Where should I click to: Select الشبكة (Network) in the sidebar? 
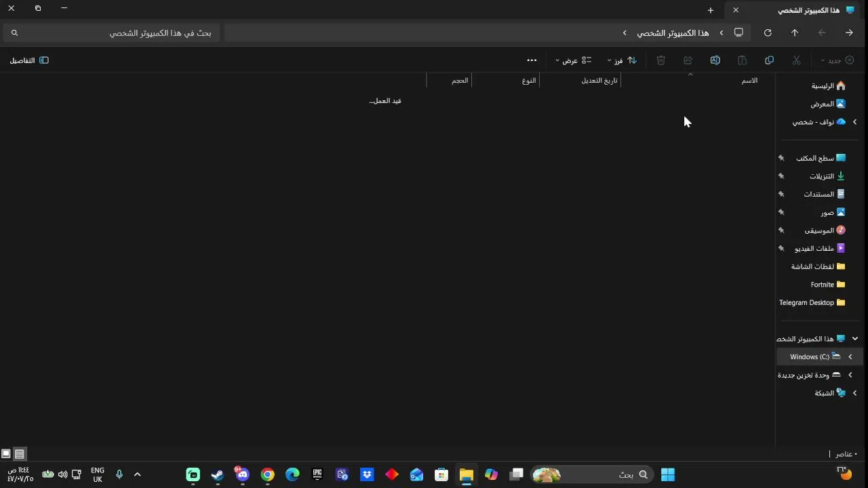830,393
